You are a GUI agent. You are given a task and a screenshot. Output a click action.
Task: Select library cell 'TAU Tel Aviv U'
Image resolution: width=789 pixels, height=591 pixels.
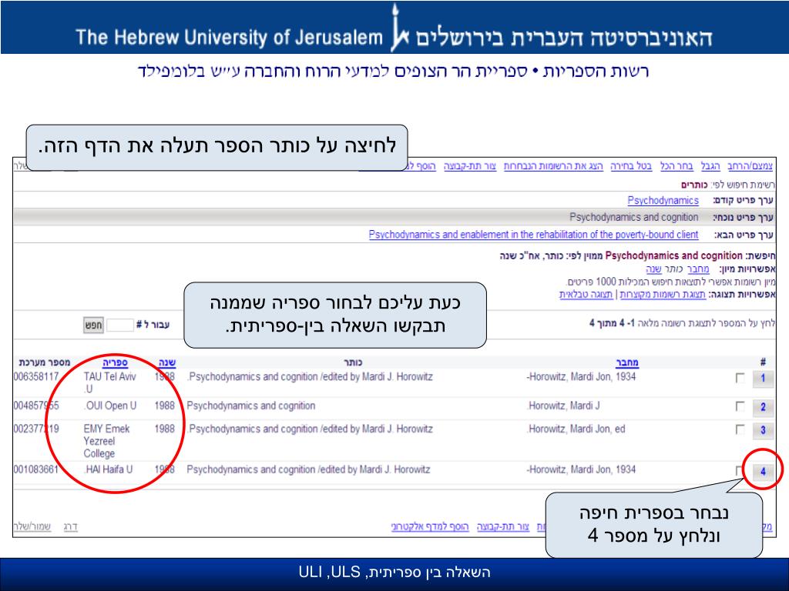click(x=109, y=382)
